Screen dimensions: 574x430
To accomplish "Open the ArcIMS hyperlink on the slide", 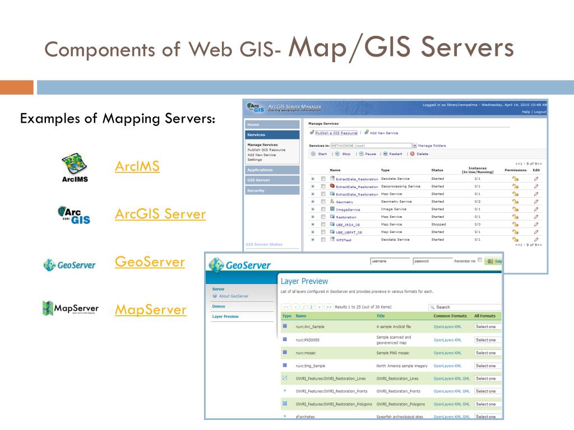I will [x=137, y=166].
